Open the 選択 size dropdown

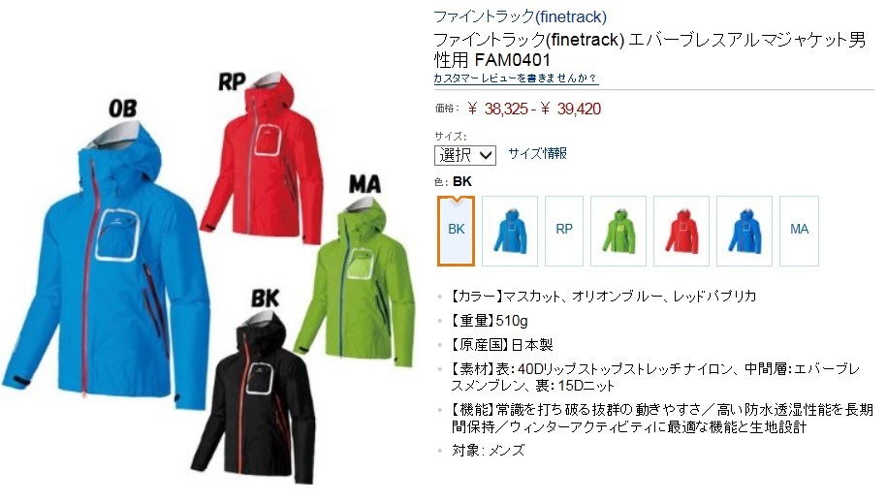[465, 155]
